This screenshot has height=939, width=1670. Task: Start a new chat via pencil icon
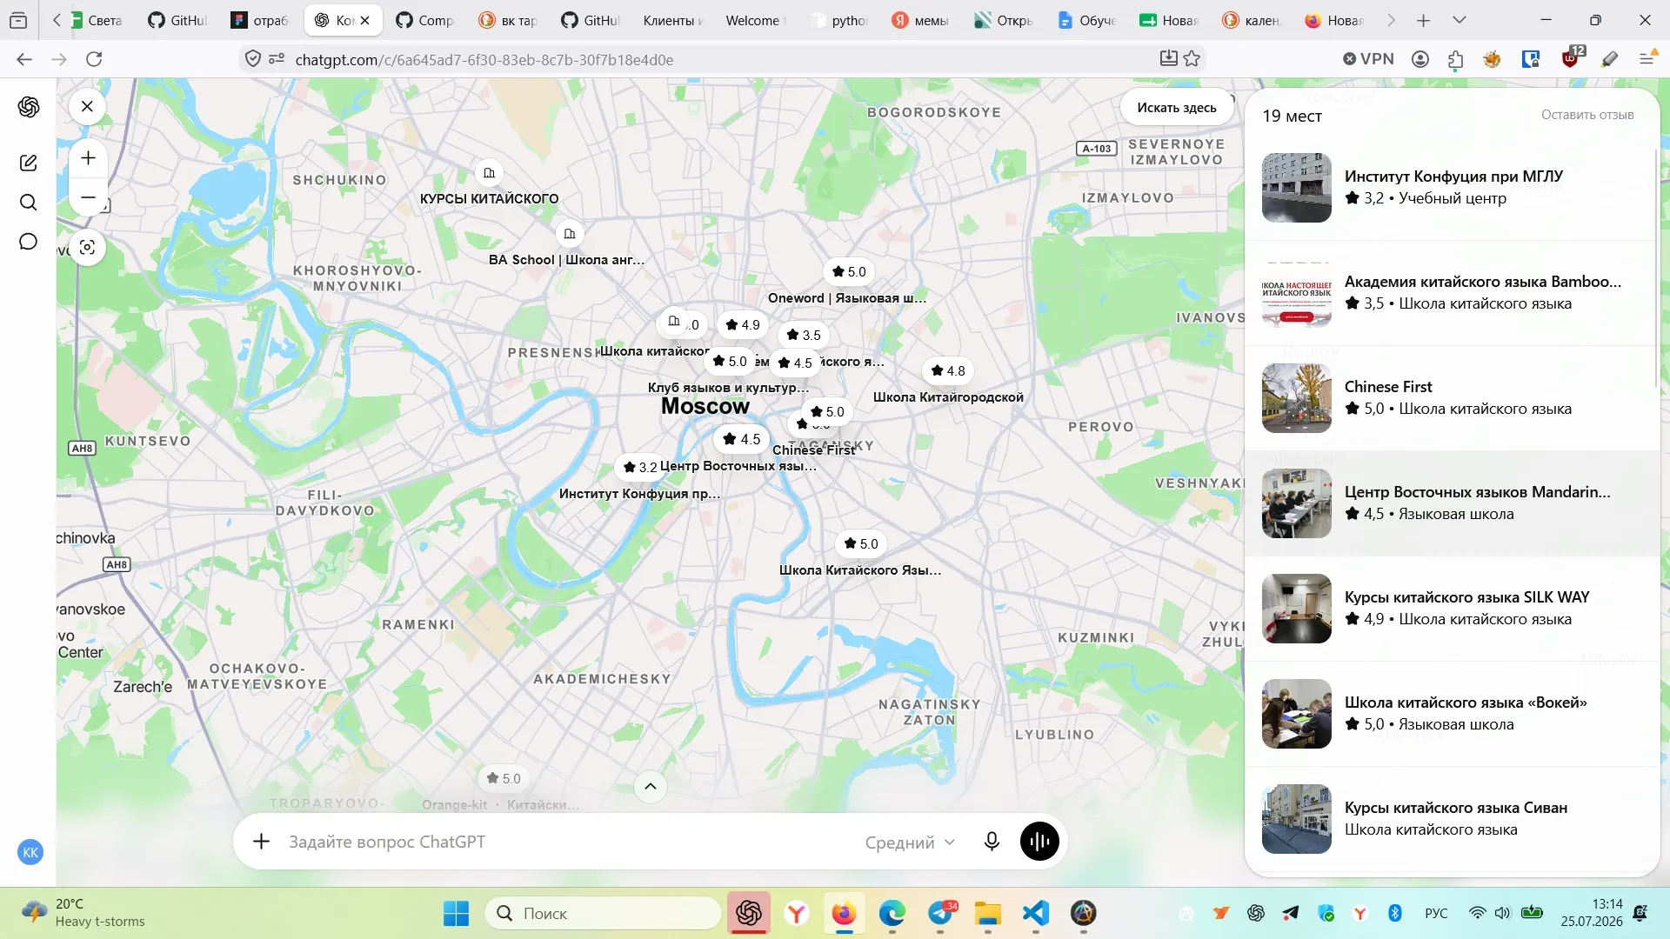point(29,163)
